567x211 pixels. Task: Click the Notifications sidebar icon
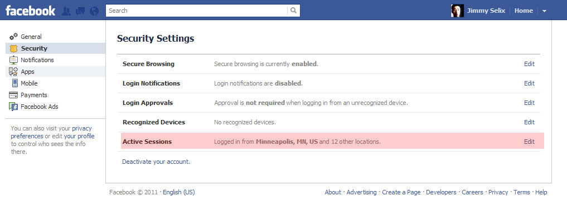point(14,60)
